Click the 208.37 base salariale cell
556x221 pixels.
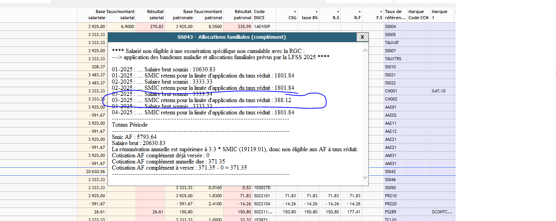[92, 67]
